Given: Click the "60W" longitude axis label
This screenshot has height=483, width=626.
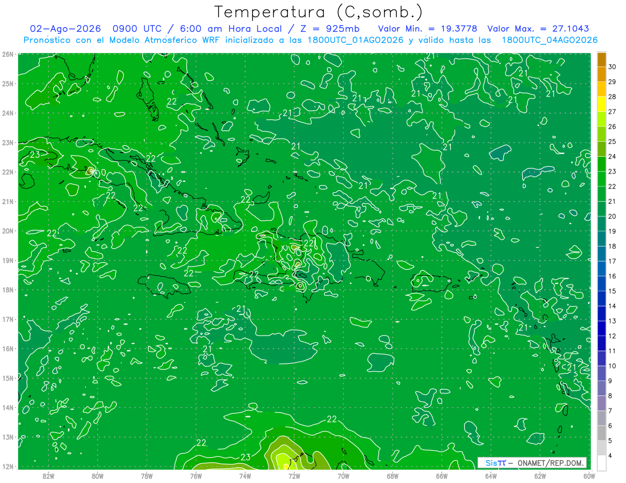Looking at the screenshot, I should coord(588,476).
